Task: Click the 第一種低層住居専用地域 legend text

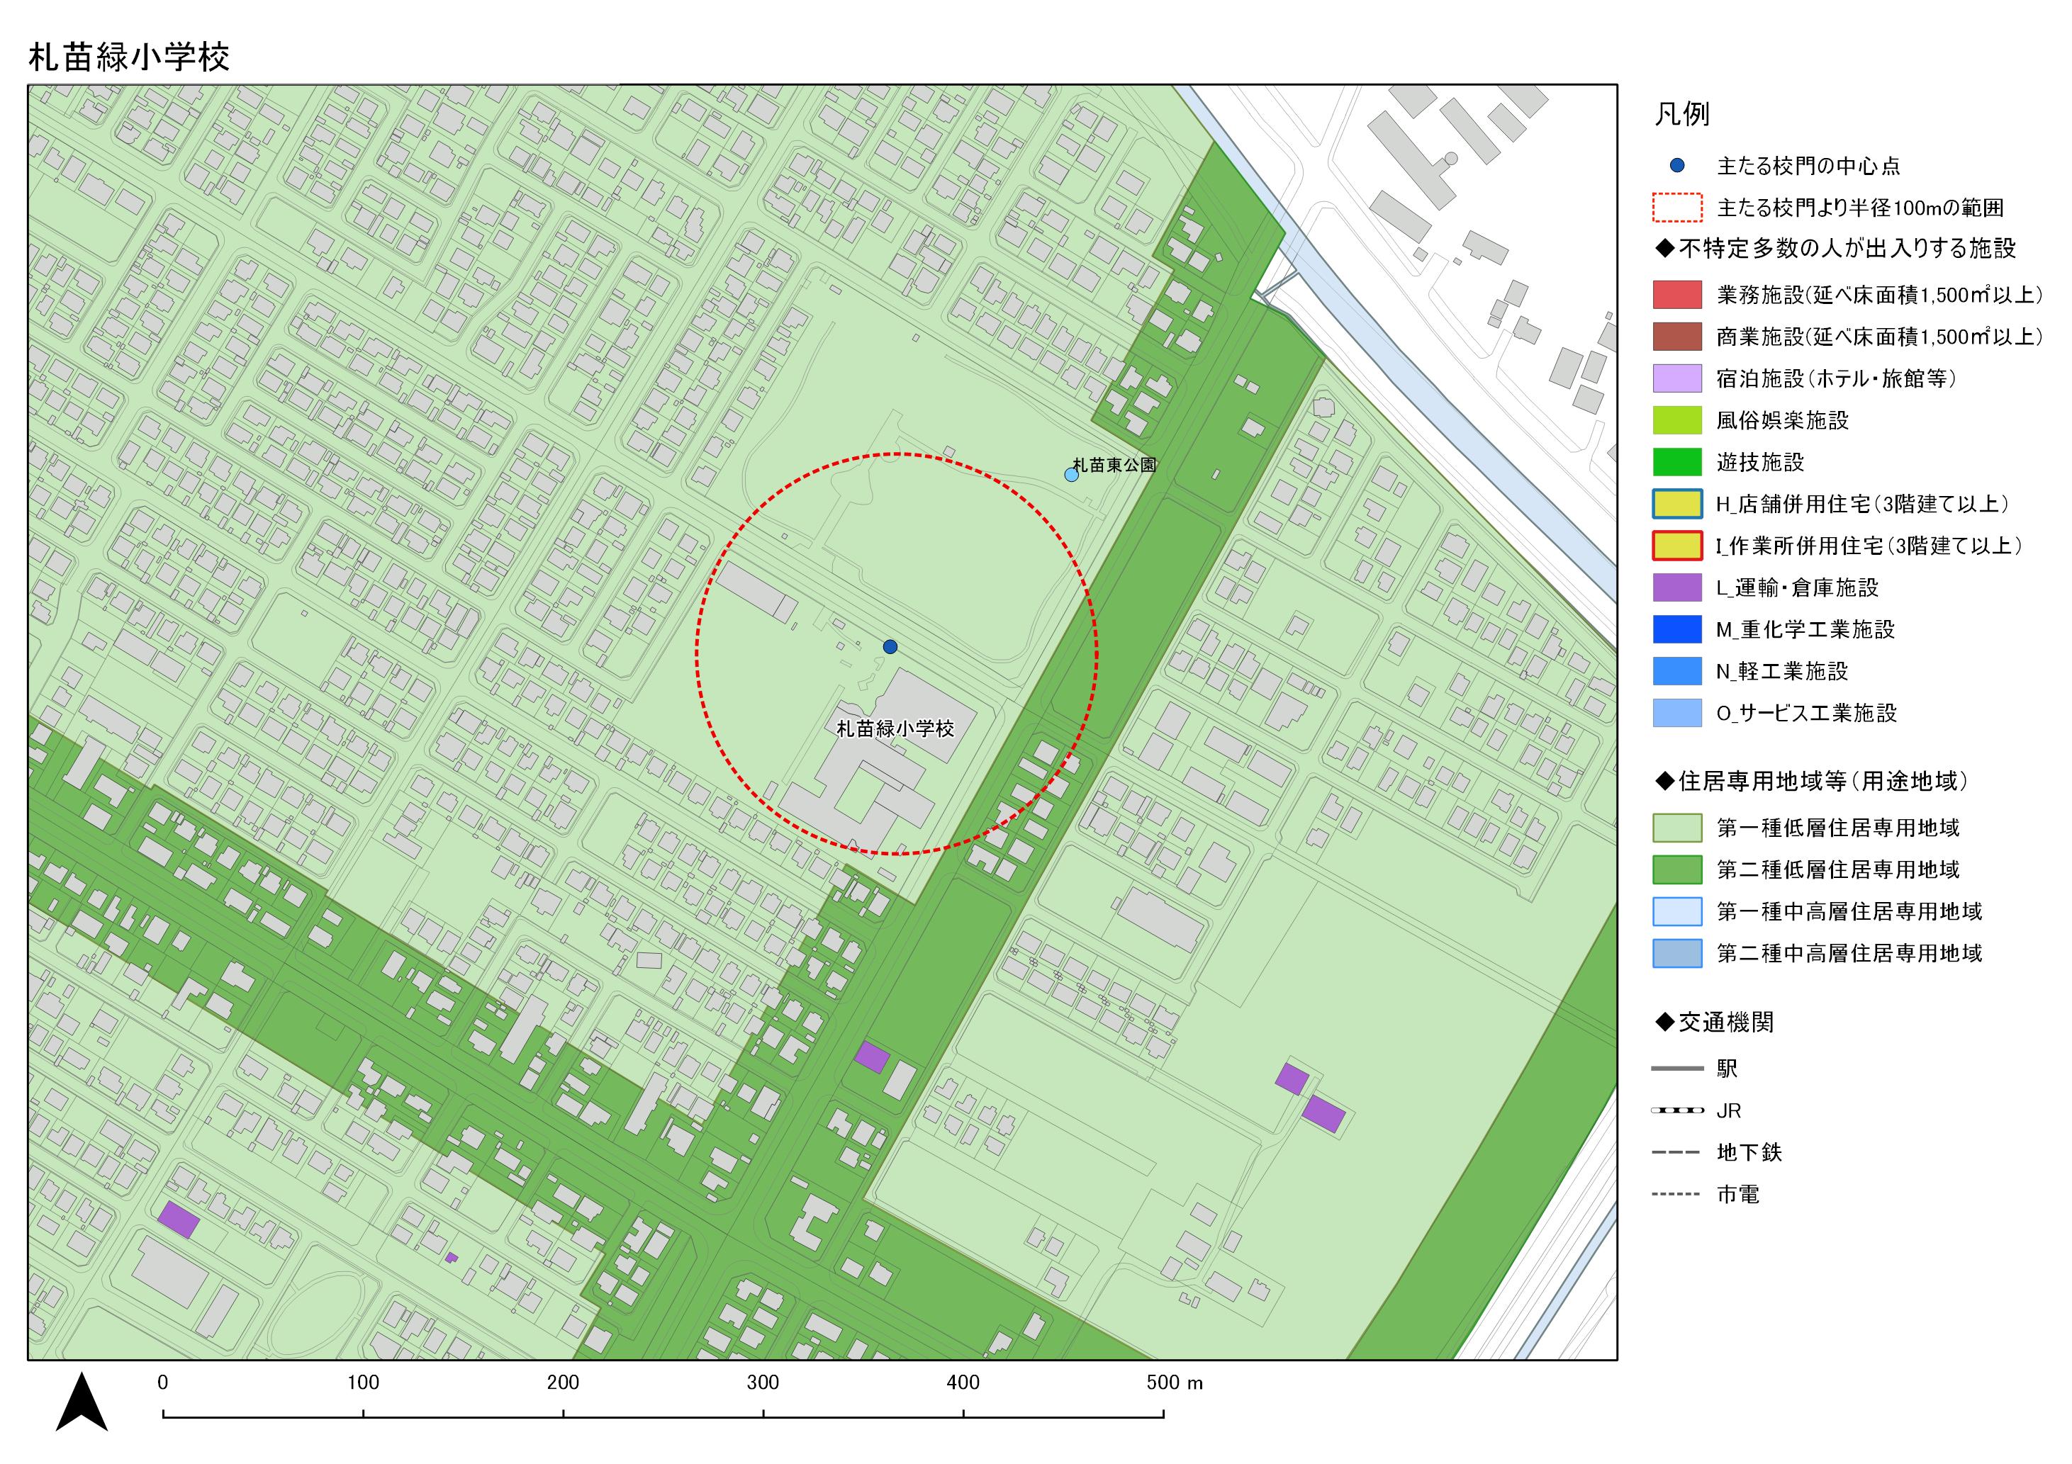Action: click(x=1838, y=828)
